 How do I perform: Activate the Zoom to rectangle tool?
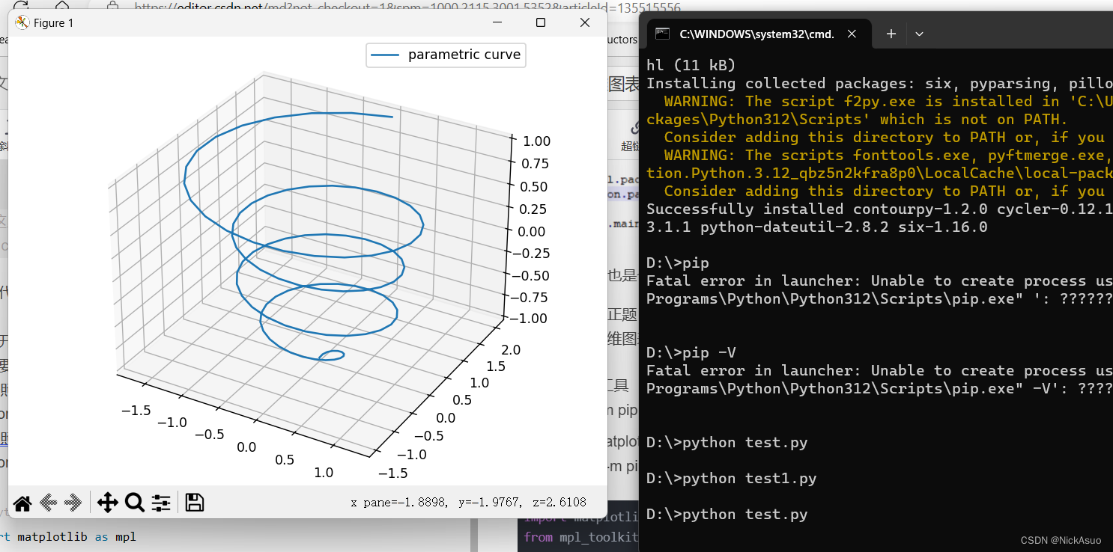pyautogui.click(x=135, y=503)
